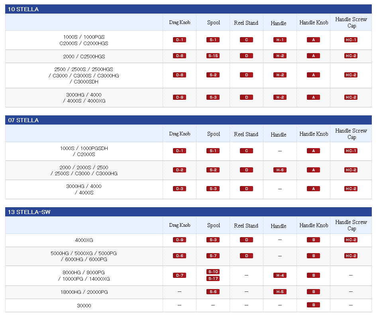Click S-1 spool badge in 07 STELLA table
The width and height of the screenshot is (377, 317).
(213, 151)
